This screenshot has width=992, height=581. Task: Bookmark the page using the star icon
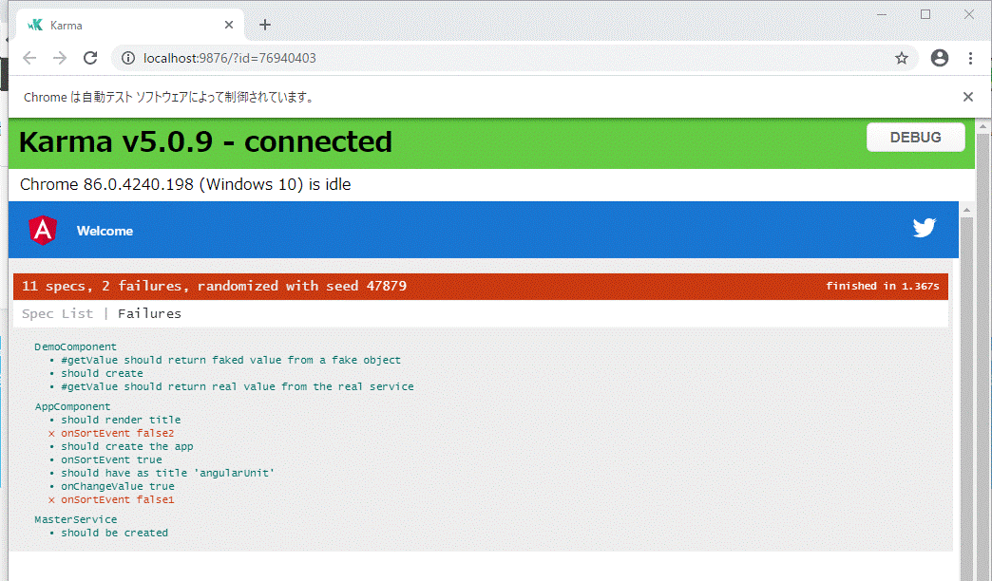pyautogui.click(x=901, y=58)
